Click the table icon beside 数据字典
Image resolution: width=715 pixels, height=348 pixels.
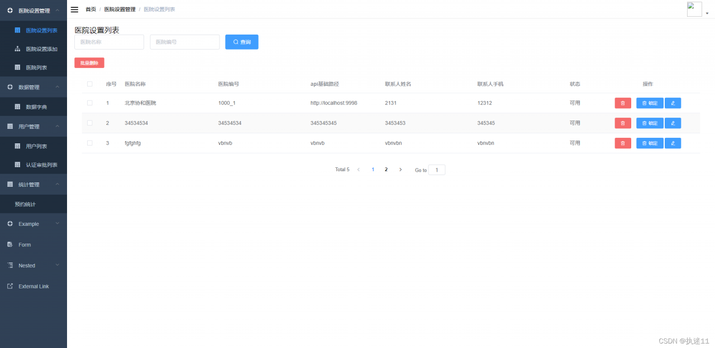coord(17,107)
